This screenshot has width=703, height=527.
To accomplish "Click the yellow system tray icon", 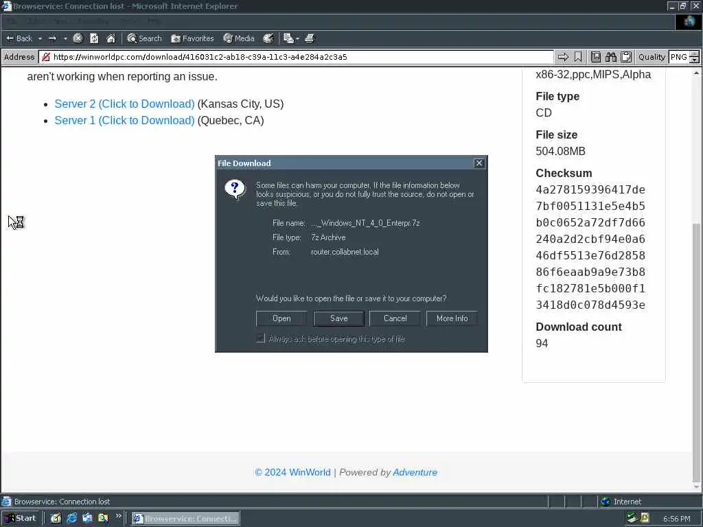I will (645, 518).
